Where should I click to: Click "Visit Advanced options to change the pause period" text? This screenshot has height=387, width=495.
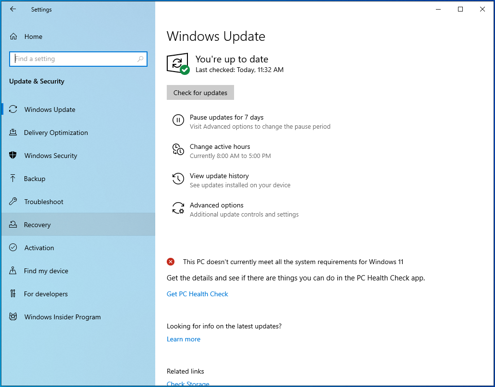coord(260,126)
